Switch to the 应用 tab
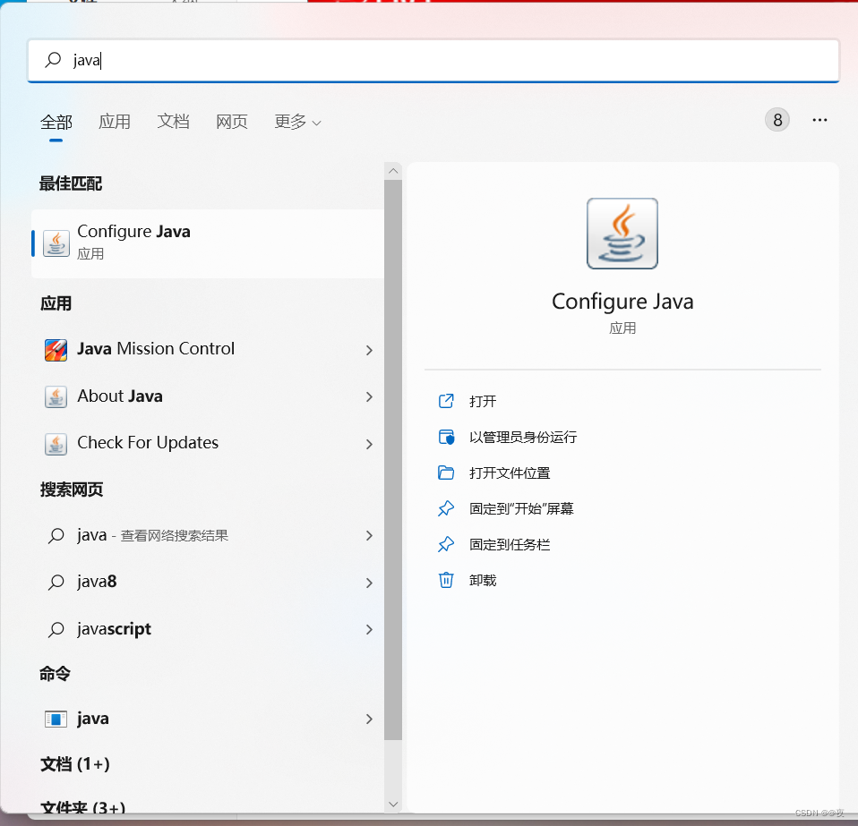858x826 pixels. point(115,122)
